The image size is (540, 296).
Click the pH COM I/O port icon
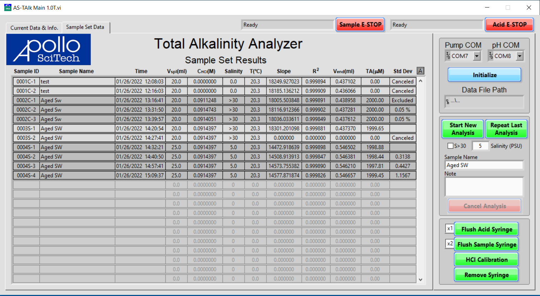(491, 56)
